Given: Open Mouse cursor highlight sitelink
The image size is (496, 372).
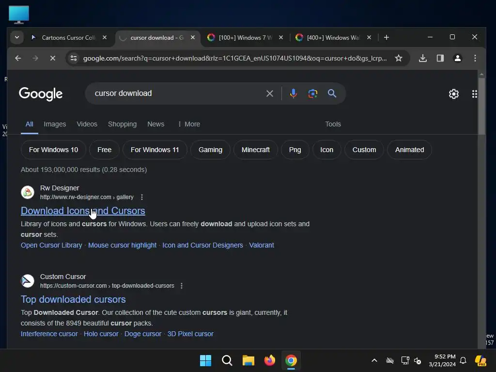Looking at the screenshot, I should pyautogui.click(x=123, y=246).
